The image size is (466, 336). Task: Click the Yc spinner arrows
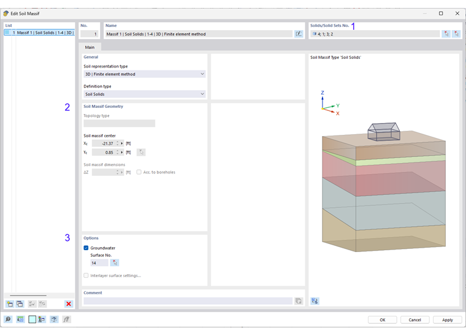118,153
